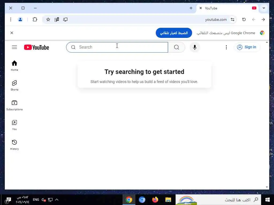Click the YouTube logo
This screenshot has height=205, width=274.
click(36, 47)
